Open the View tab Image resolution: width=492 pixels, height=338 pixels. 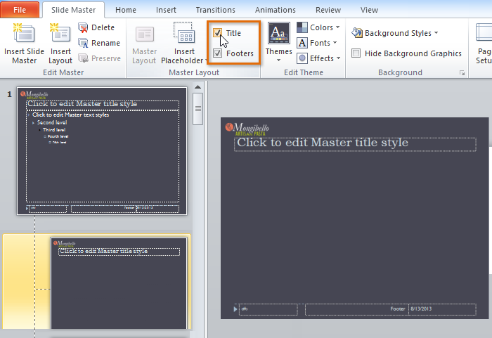369,10
